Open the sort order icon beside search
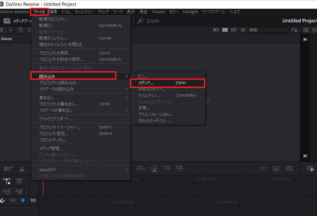Image resolution: width=317 pixels, height=216 pixels. (294, 30)
